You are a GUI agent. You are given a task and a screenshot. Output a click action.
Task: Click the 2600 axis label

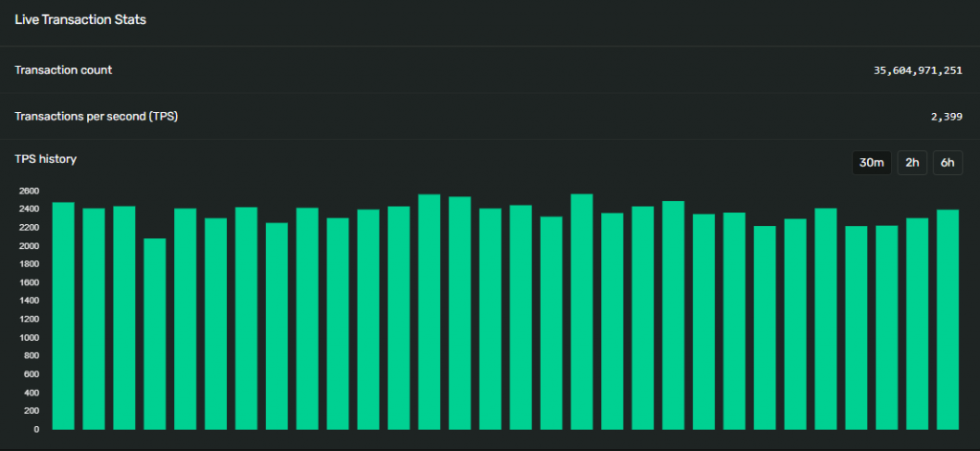(32, 191)
